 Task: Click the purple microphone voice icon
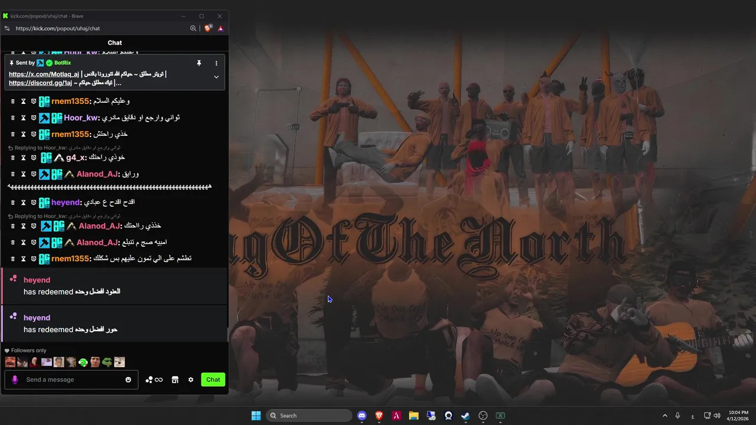click(x=15, y=380)
